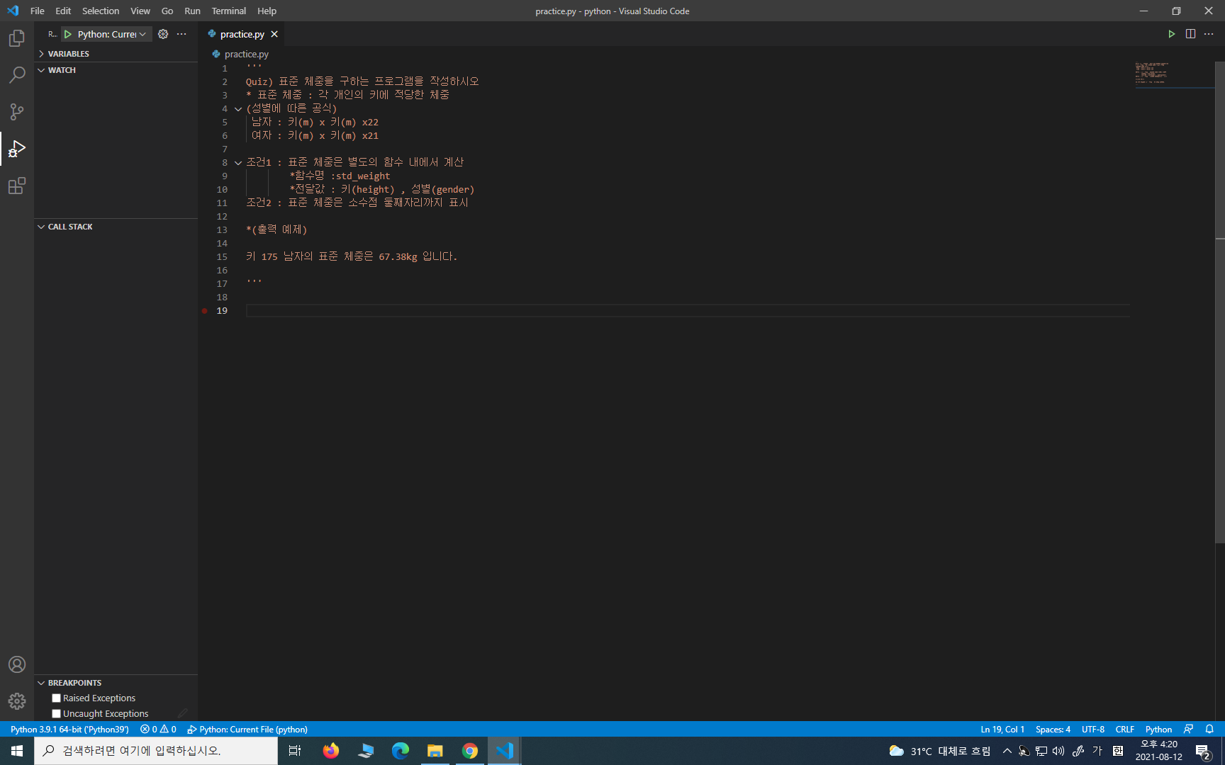Viewport: 1225px width, 765px height.
Task: Open debug sidebar more actions ellipsis
Action: click(181, 34)
